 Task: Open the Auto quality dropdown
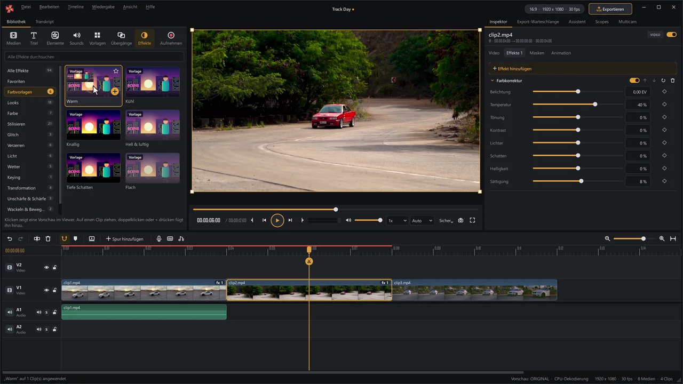pos(422,220)
